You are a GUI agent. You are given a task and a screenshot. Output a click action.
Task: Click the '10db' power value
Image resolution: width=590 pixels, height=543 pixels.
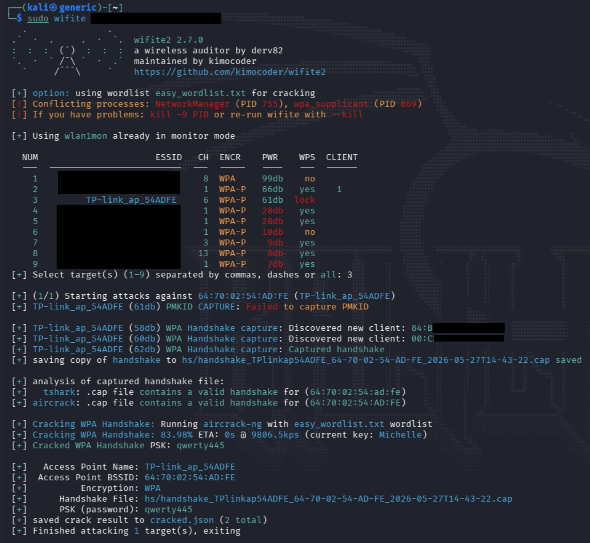[x=273, y=231]
